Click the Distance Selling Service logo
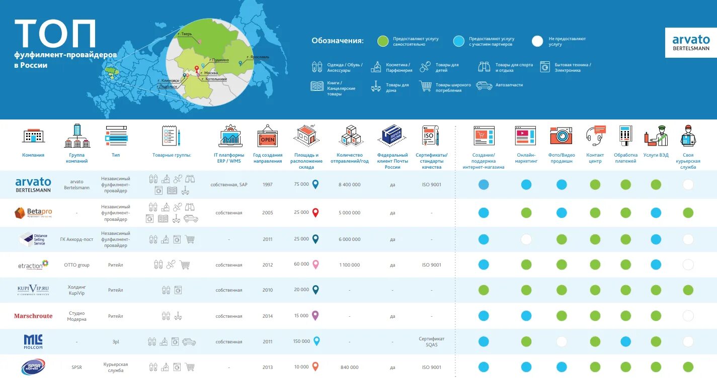The width and height of the screenshot is (717, 378). click(x=33, y=239)
